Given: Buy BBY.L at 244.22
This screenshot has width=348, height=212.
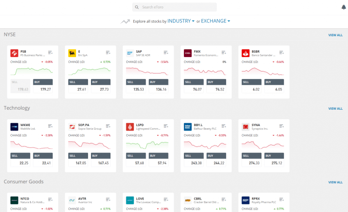Looking at the screenshot, I should point(216,160).
